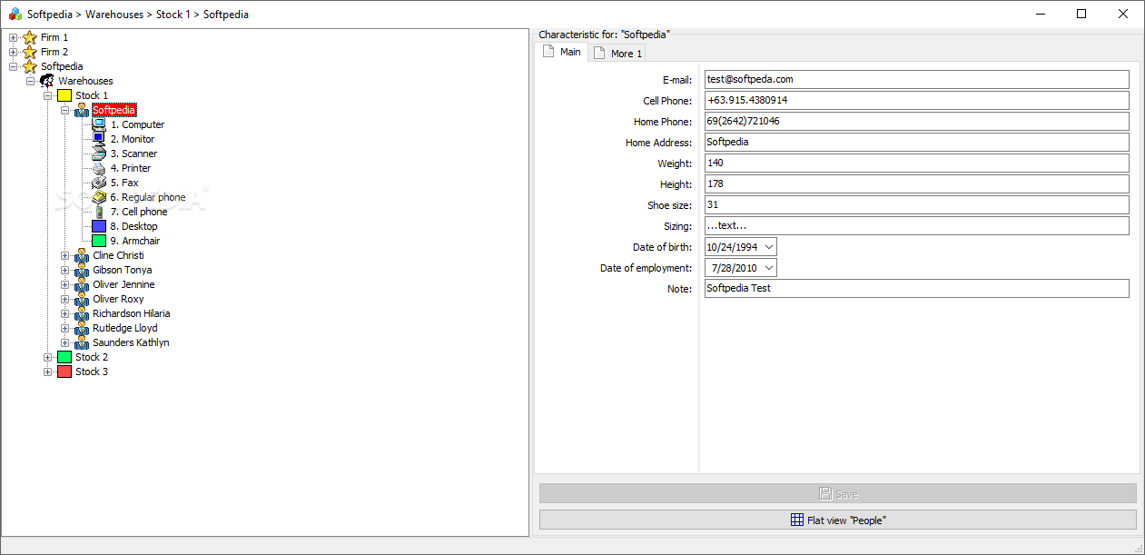Click the Computer item icon
This screenshot has width=1145, height=555.
(99, 124)
